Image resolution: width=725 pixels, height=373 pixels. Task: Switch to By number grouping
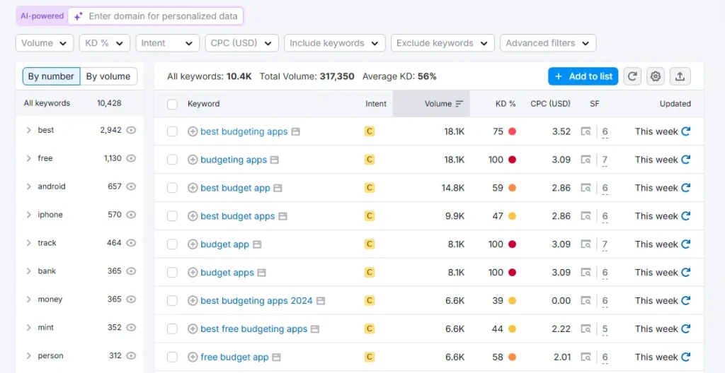click(51, 76)
